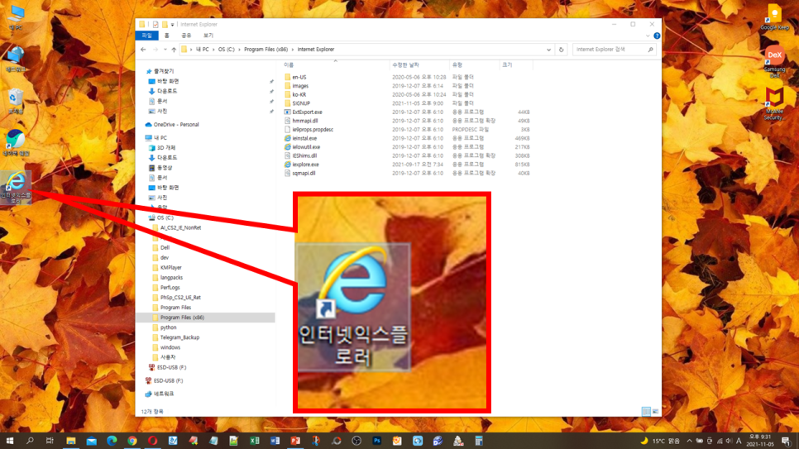
Task: Click the refresh button beside address bar
Action: (561, 50)
